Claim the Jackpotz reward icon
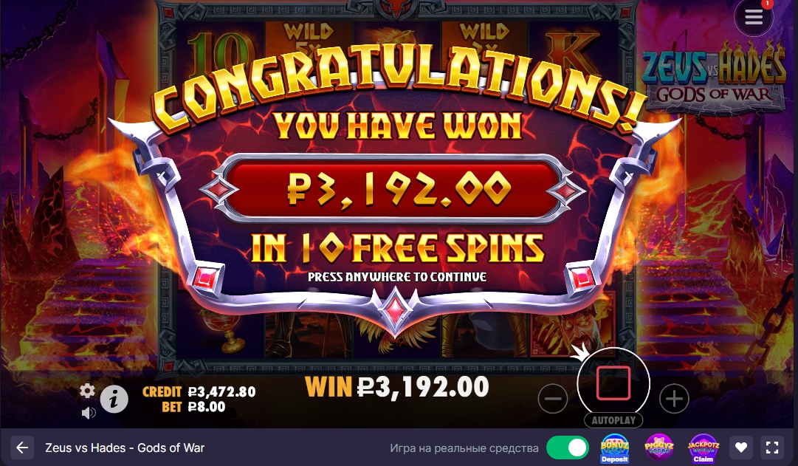Screen dimensions: 798x466 pyautogui.click(x=704, y=448)
